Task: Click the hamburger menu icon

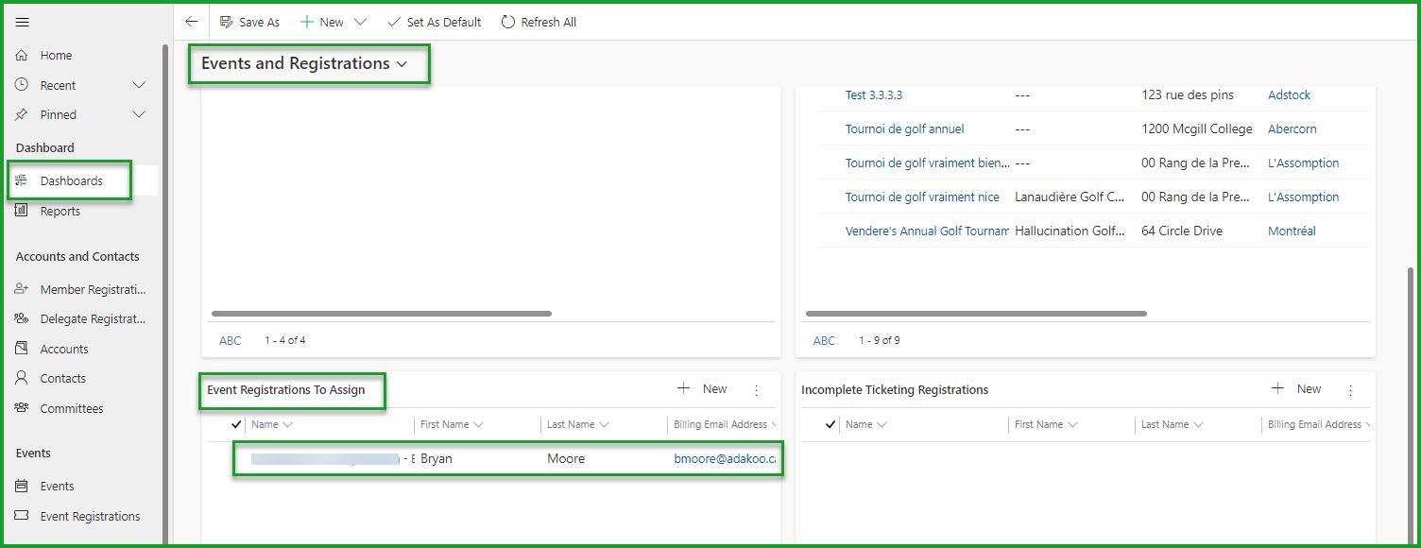Action: tap(23, 22)
